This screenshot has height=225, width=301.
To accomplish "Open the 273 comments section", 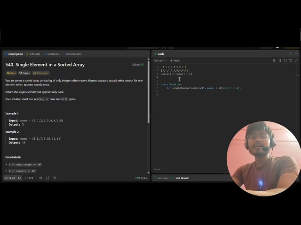I will pos(29,178).
